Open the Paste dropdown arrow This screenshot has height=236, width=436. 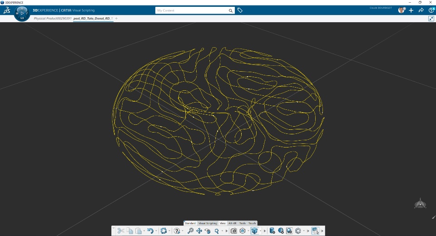(x=144, y=231)
